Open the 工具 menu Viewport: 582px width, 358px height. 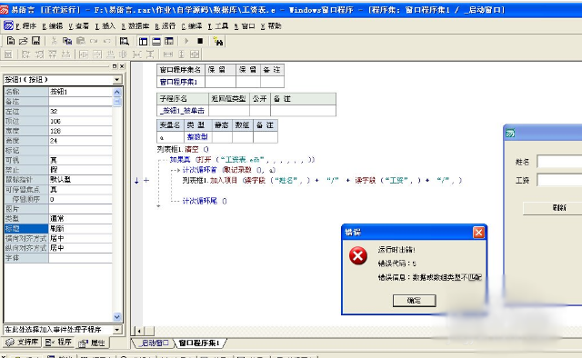point(218,26)
